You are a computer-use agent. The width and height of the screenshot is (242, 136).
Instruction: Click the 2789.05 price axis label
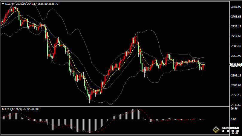tap(236, 7)
